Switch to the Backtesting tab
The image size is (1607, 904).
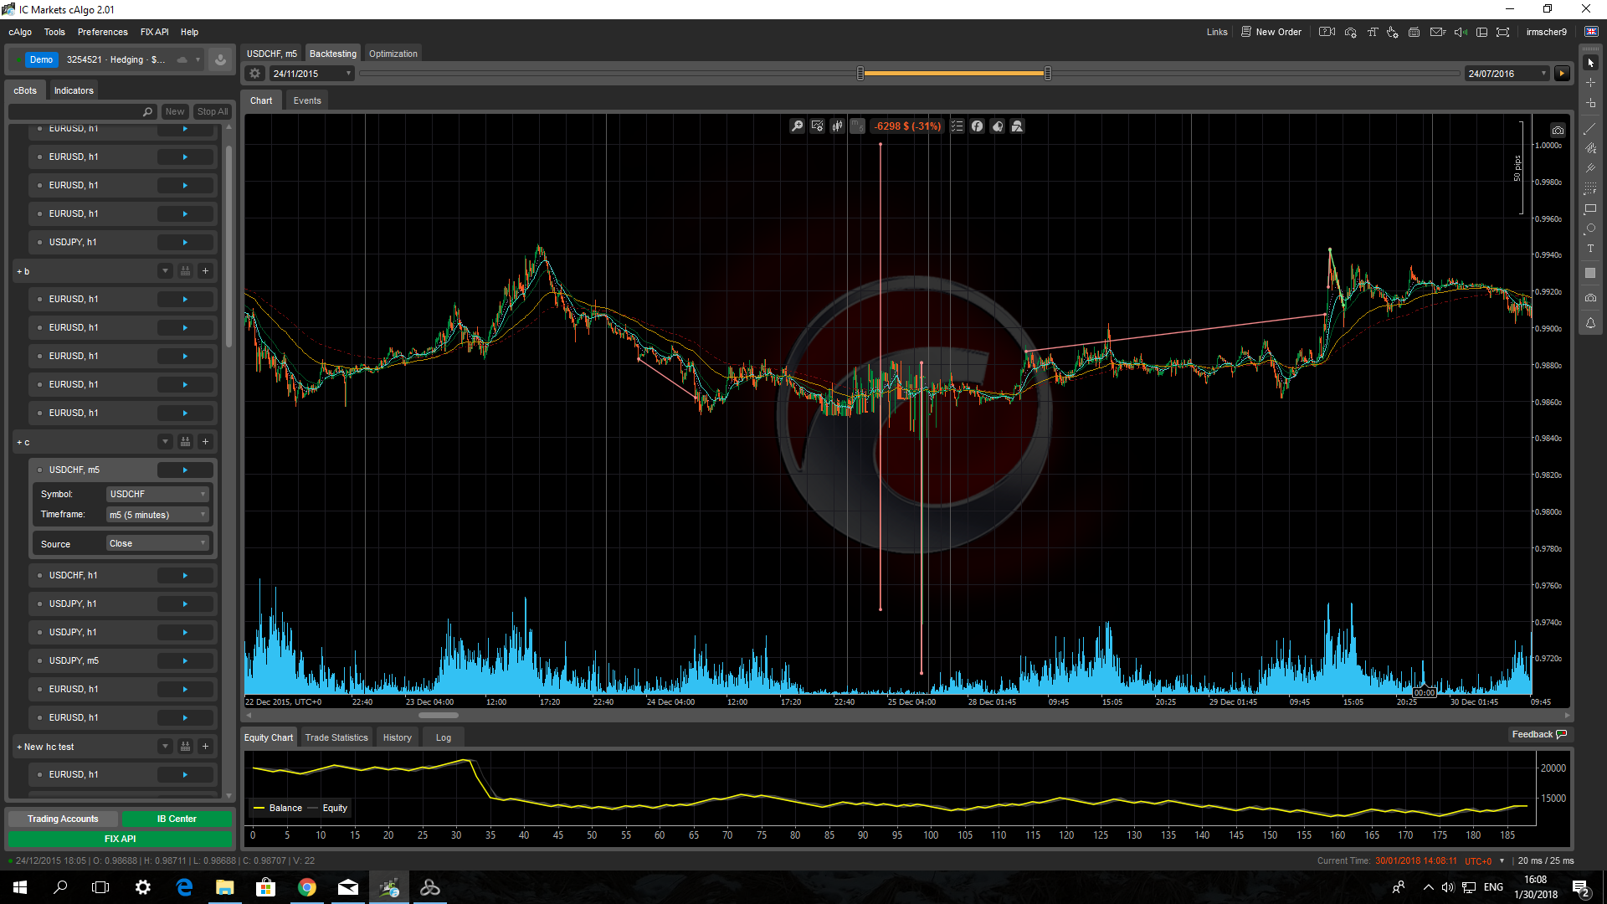(332, 54)
